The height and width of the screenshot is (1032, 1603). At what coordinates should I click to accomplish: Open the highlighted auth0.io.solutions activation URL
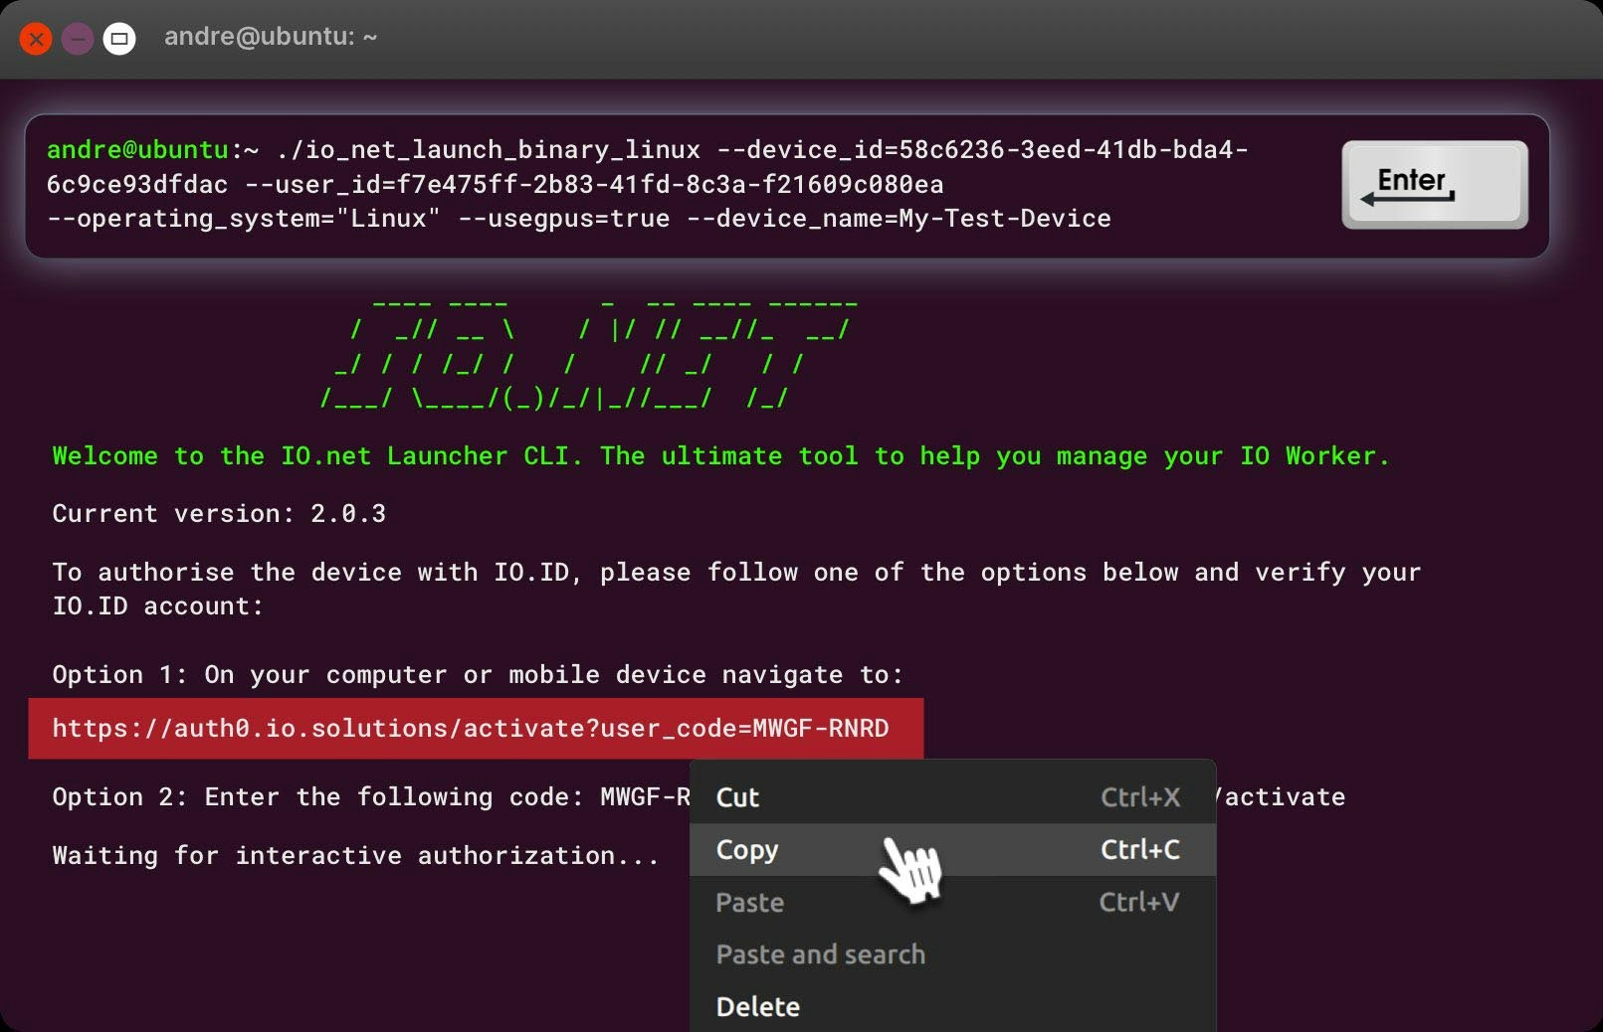(471, 729)
